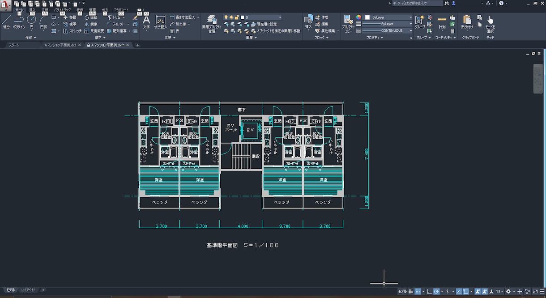Activate the 鏡像 (Mirror) tool
This screenshot has width=546, height=298.
[x=91, y=24]
